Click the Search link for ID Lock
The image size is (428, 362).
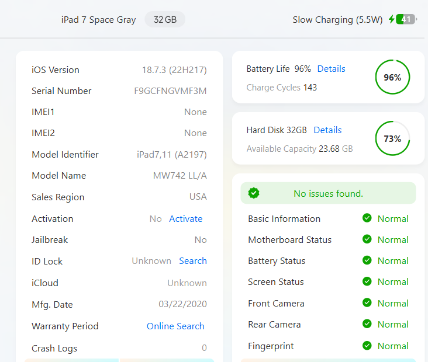[x=193, y=261]
